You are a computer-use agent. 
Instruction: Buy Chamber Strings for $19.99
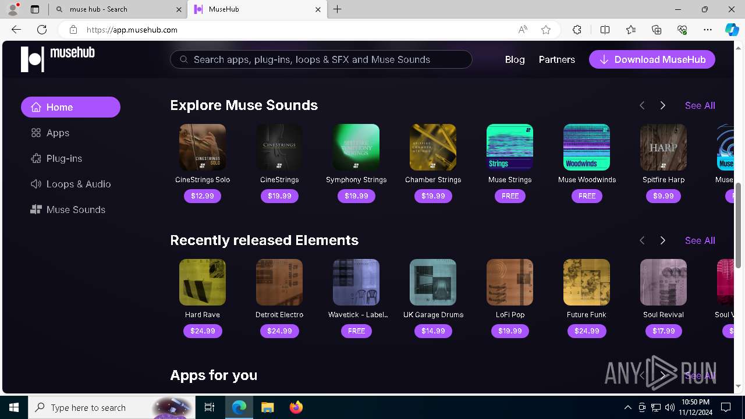coord(433,196)
